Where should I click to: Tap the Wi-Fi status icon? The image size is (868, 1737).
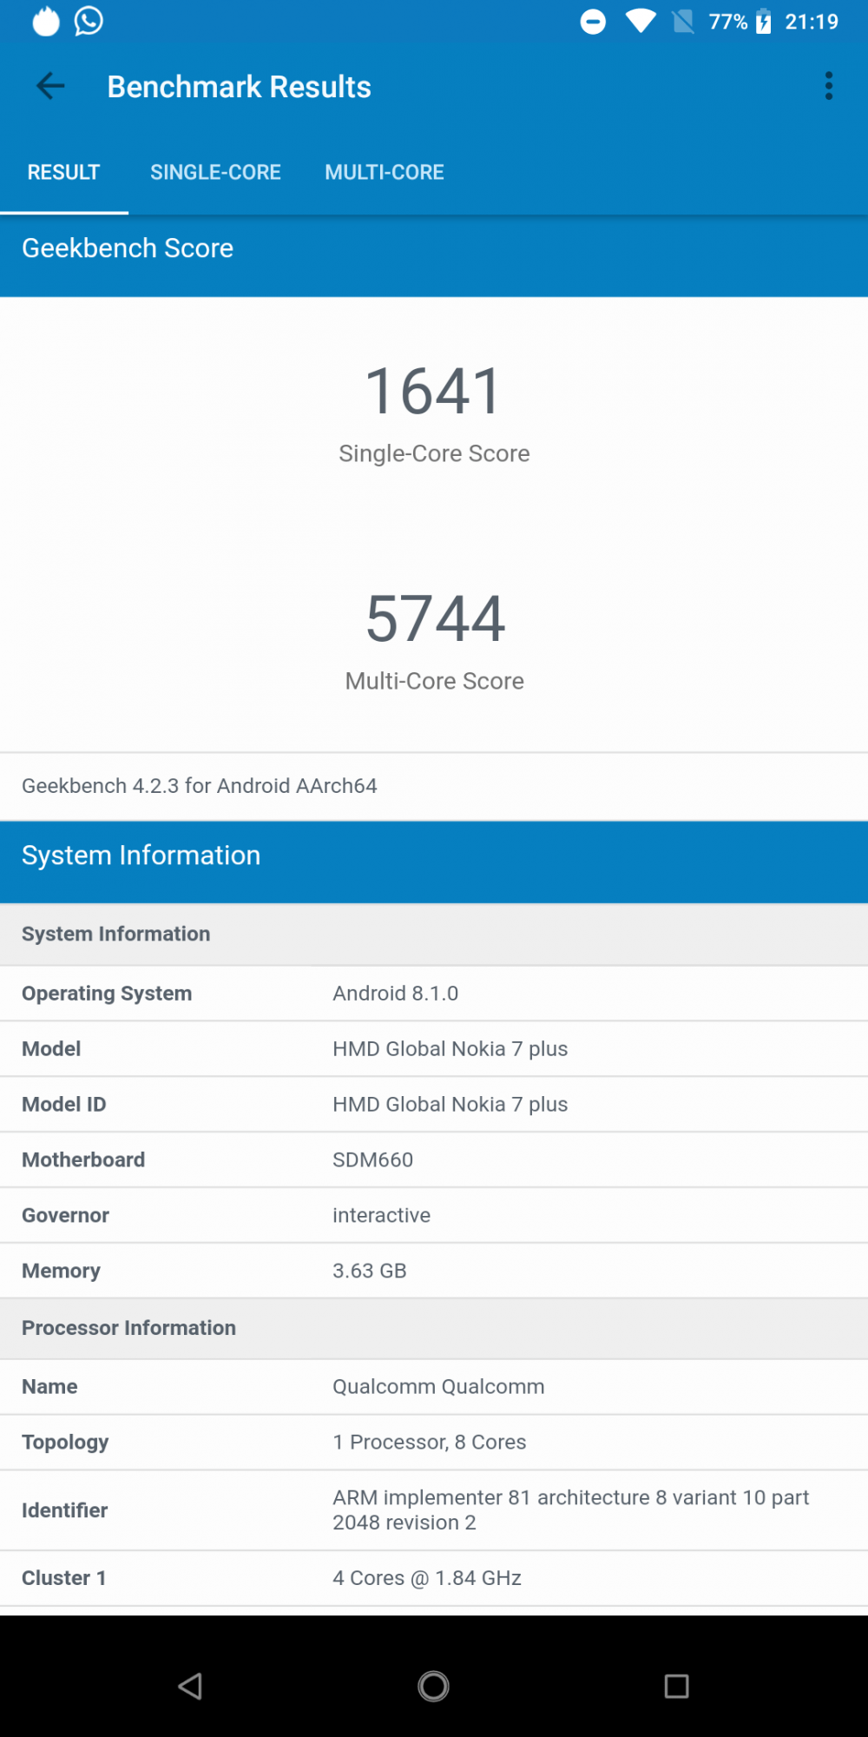[641, 22]
